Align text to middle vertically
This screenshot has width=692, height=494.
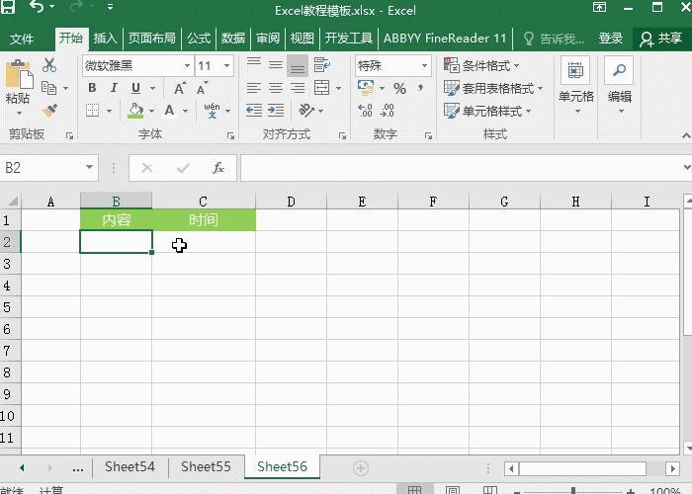[x=276, y=65]
